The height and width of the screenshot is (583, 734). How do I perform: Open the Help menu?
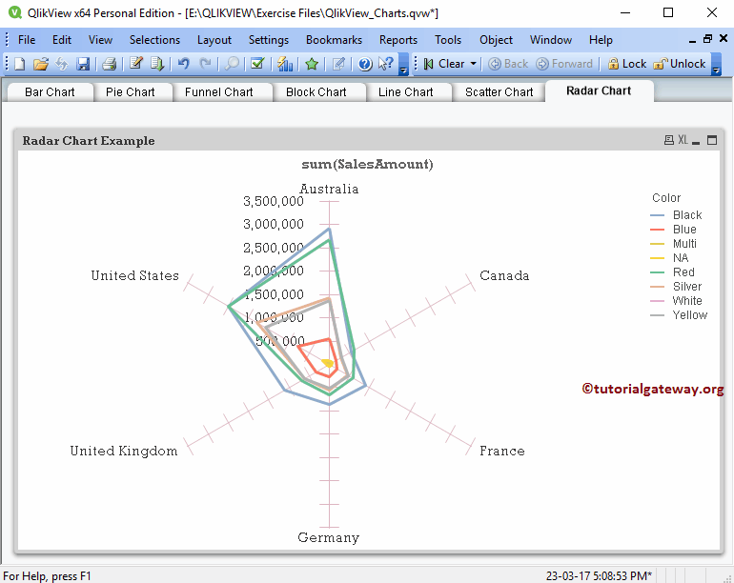click(x=601, y=40)
